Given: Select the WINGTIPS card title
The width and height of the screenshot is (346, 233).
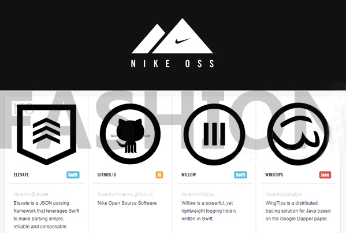Looking at the screenshot, I should click(x=274, y=175).
